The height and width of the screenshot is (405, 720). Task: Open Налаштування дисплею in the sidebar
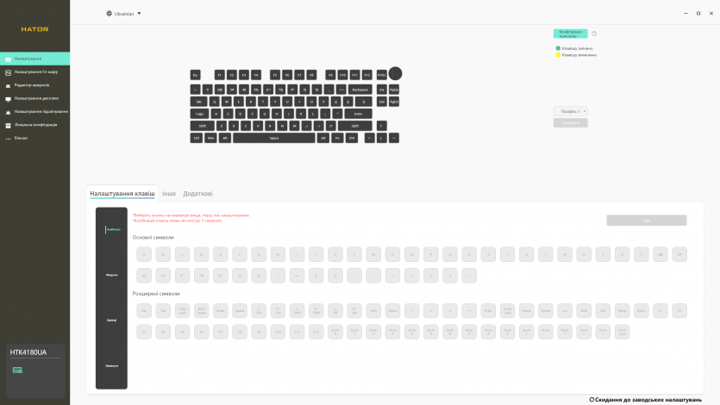(34, 98)
